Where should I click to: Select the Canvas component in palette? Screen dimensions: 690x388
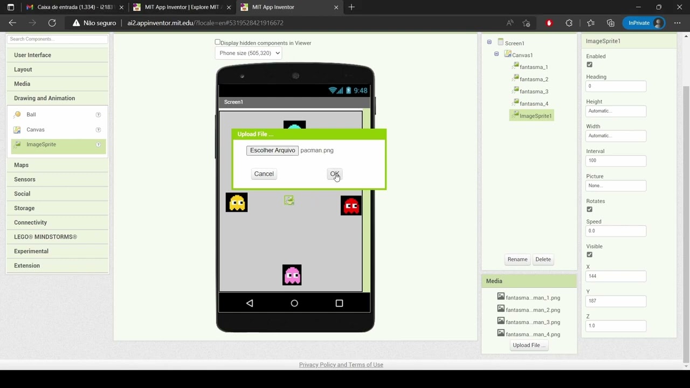(x=36, y=129)
